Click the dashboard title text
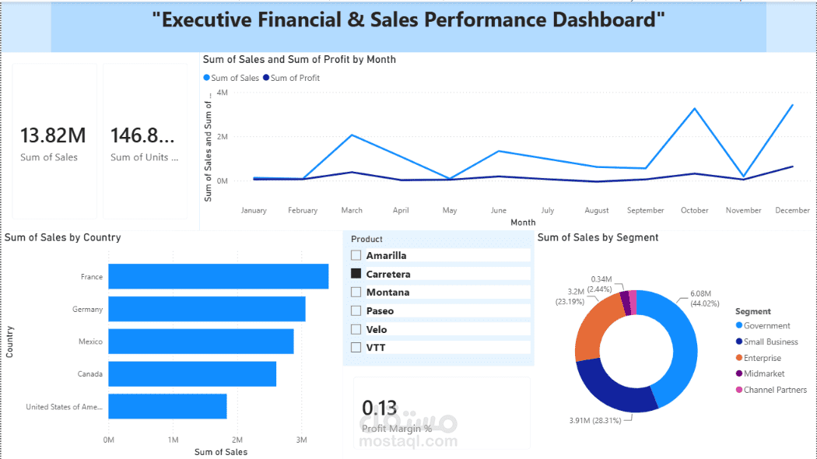 [408, 19]
